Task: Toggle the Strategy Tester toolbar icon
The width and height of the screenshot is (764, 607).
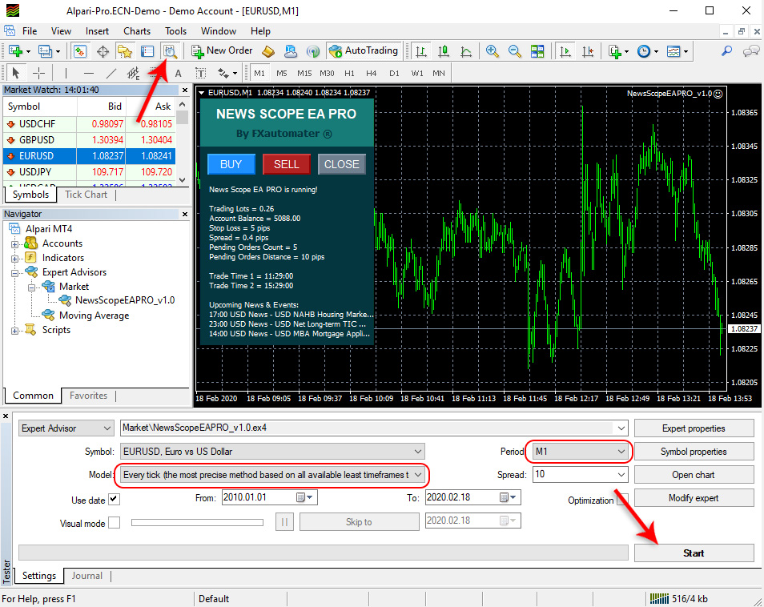Action: (170, 51)
